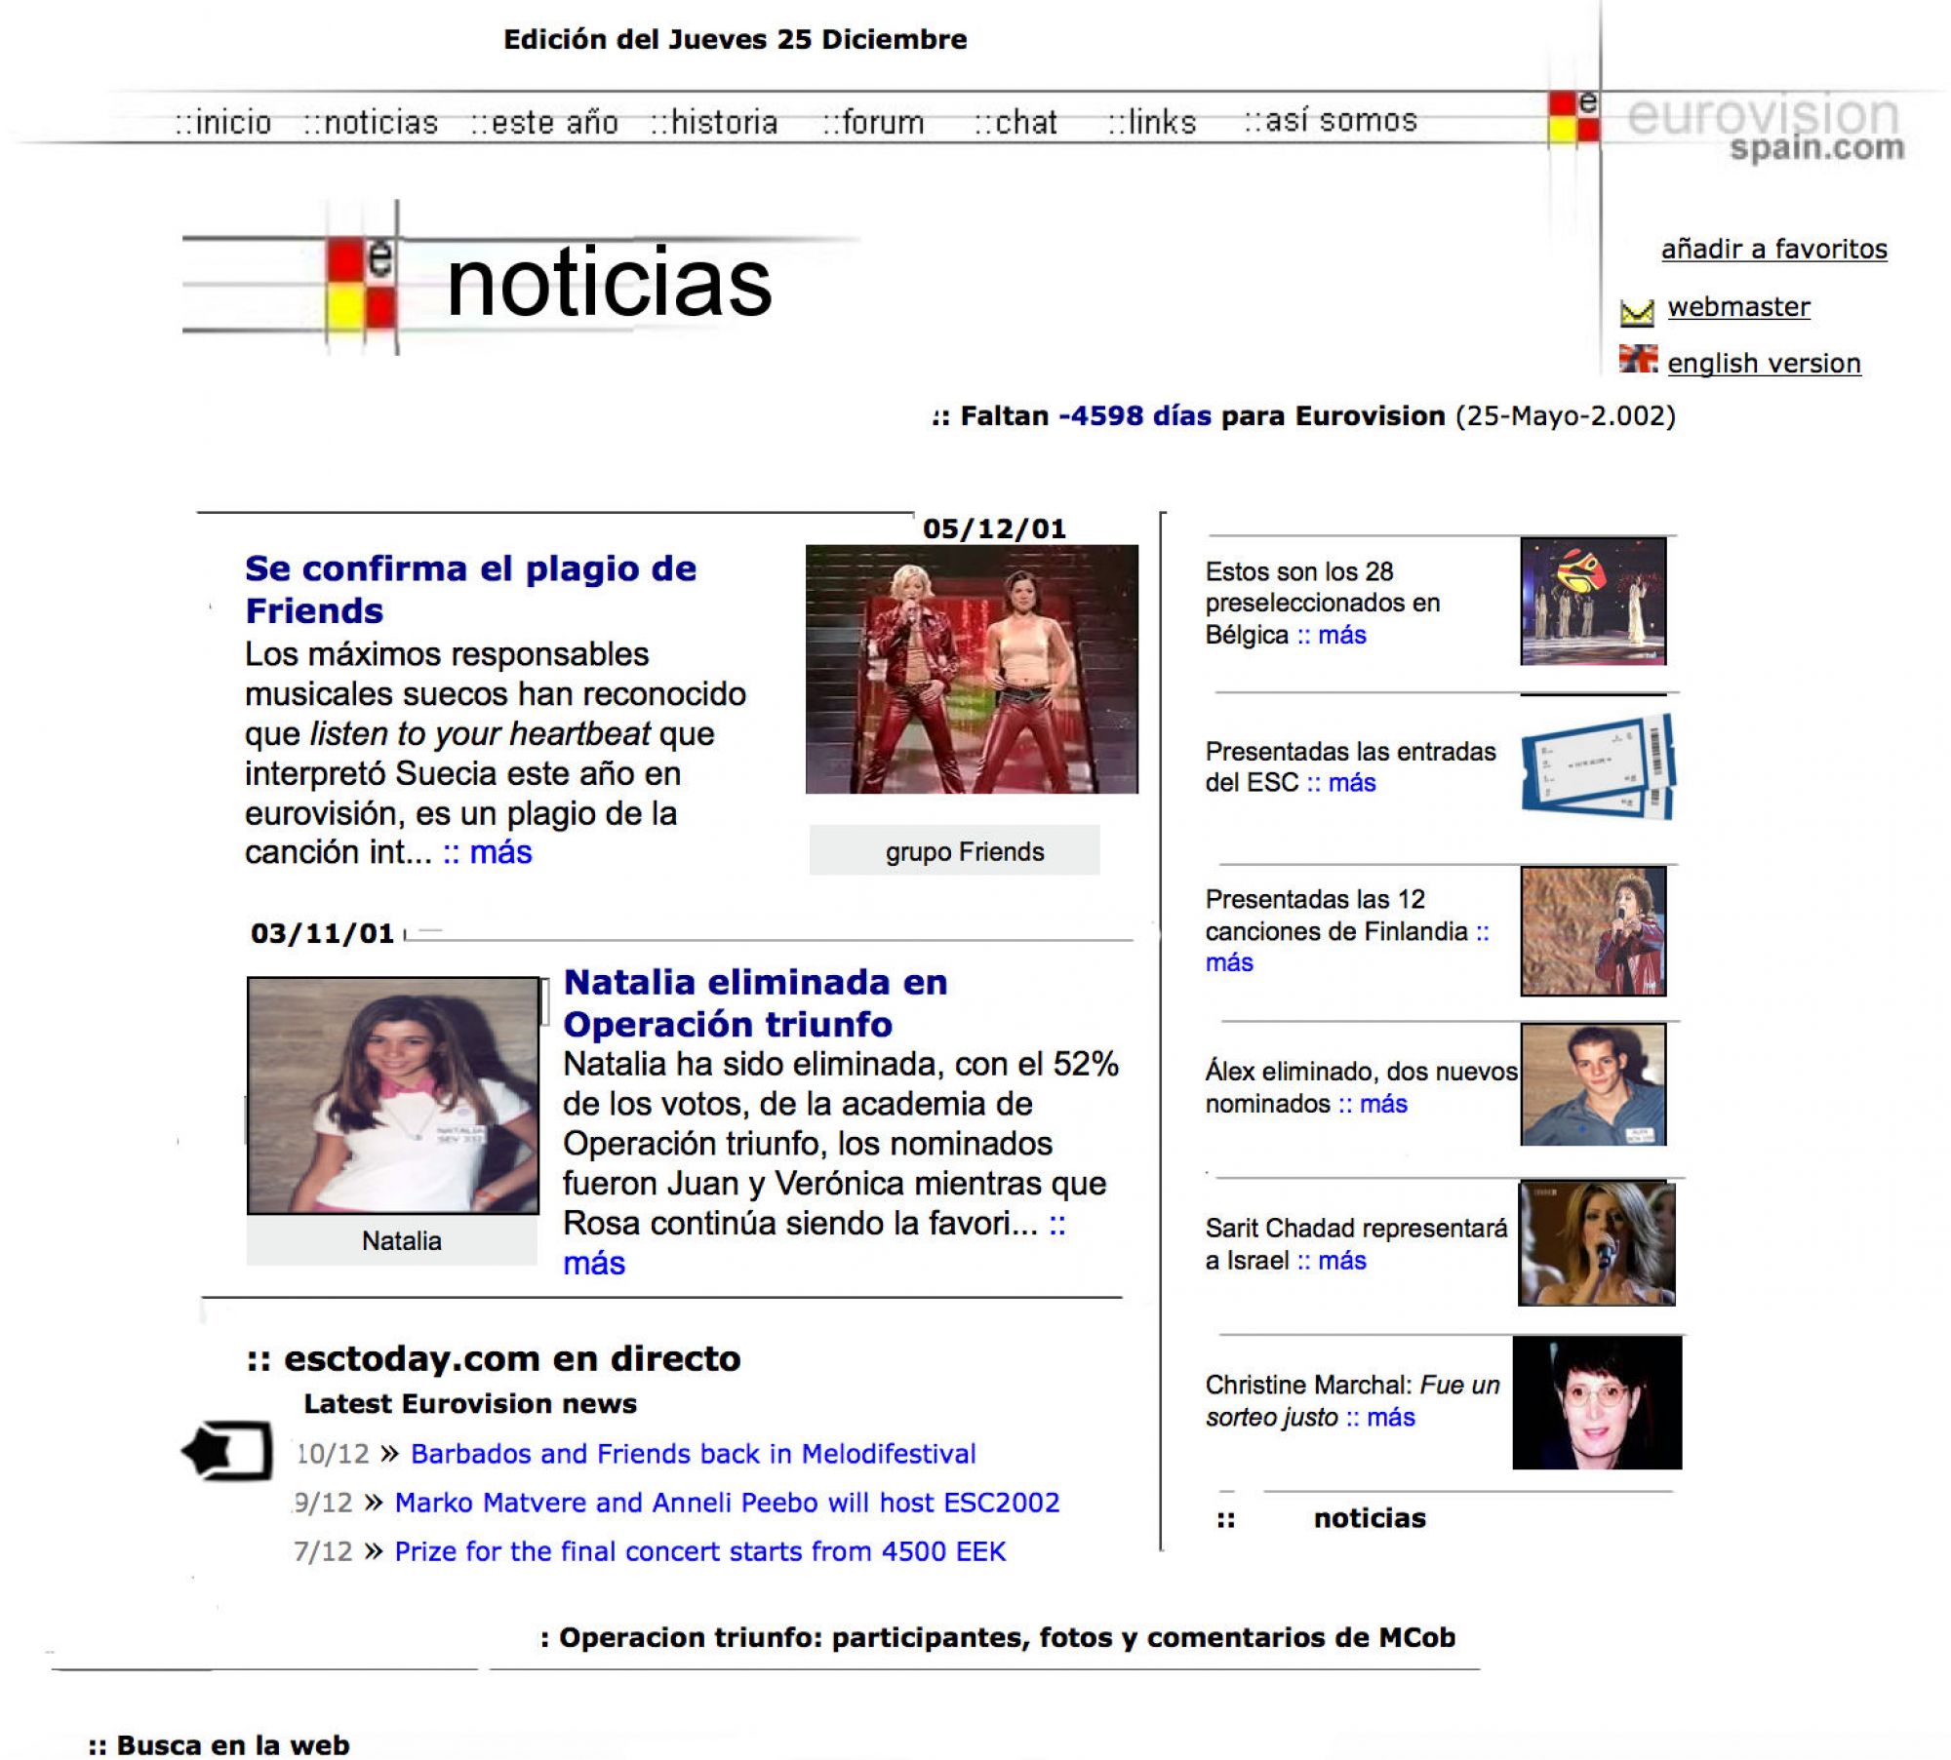Click the 'grupo Friends' photo caption
Image resolution: width=1951 pixels, height=1760 pixels.
965,852
